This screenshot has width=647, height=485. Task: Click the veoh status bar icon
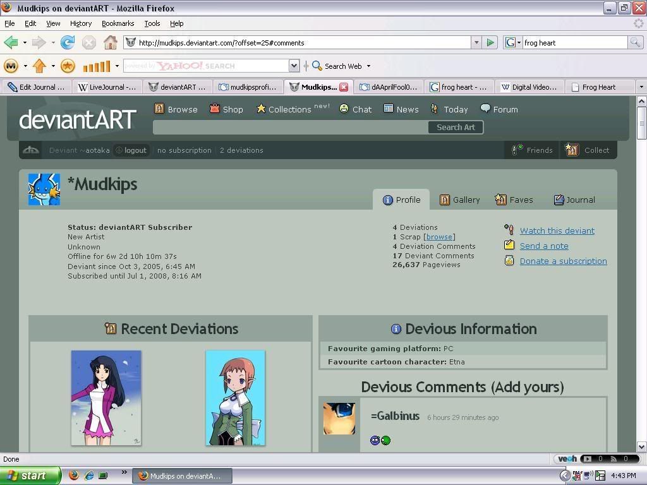(567, 458)
